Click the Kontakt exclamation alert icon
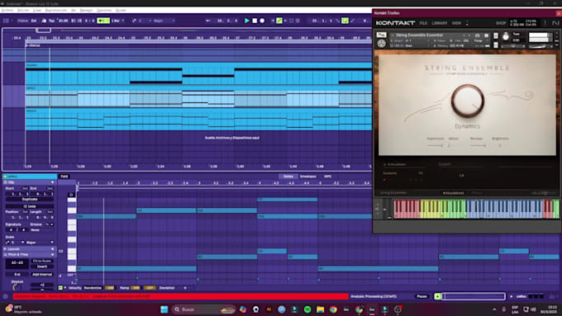 (x=545, y=23)
